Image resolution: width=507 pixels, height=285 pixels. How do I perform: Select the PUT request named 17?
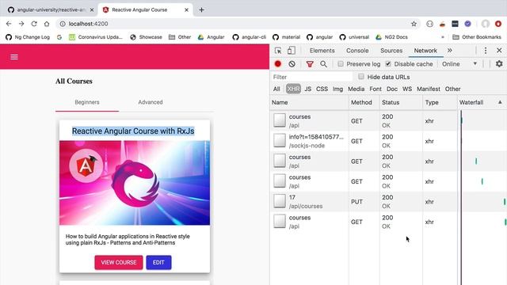pos(388,202)
